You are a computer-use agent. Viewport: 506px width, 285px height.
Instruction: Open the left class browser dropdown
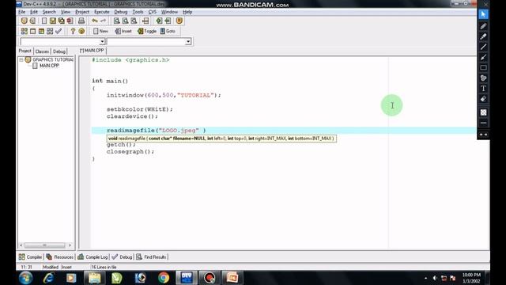(102, 42)
